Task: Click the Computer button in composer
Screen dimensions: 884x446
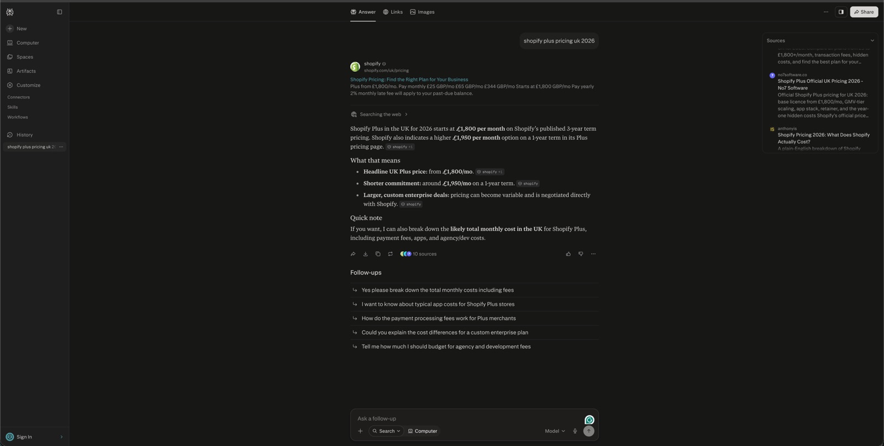Action: [x=423, y=431]
